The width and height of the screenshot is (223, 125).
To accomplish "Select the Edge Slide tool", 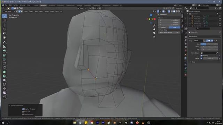I will point(4,84).
